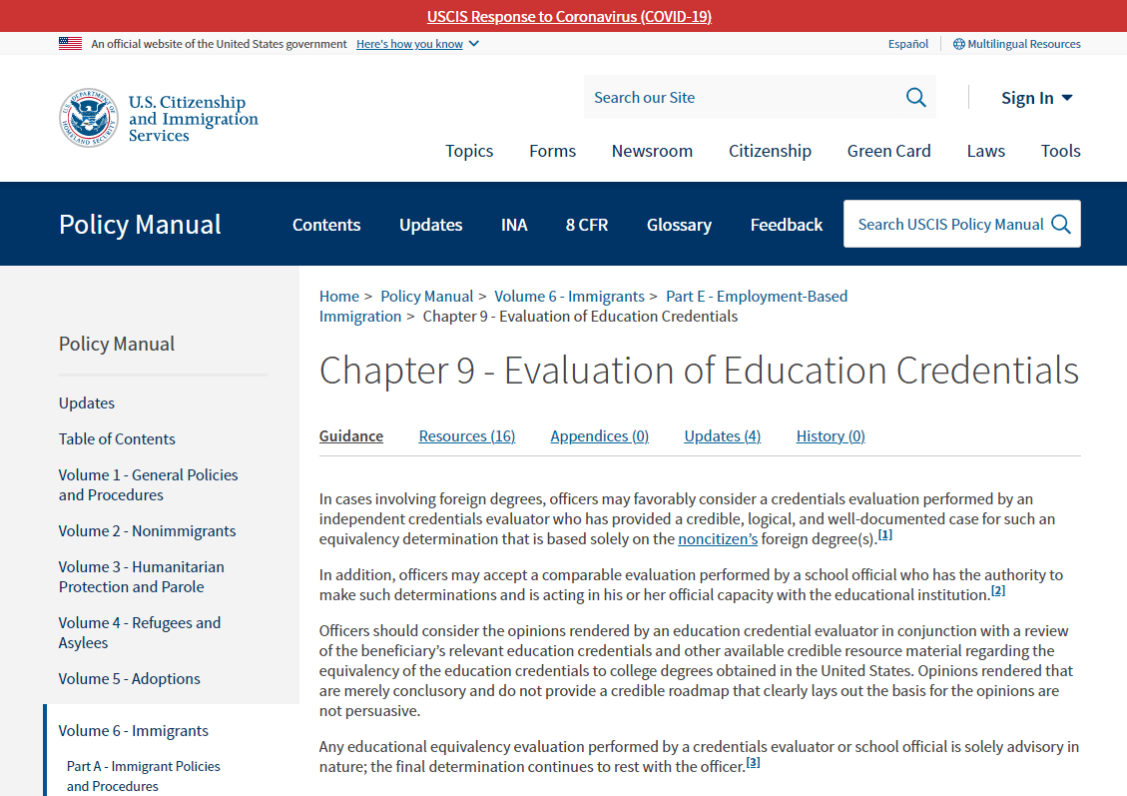Open Volume 3 - Humanitarian Protection and Parole
1127x796 pixels.
click(x=141, y=577)
